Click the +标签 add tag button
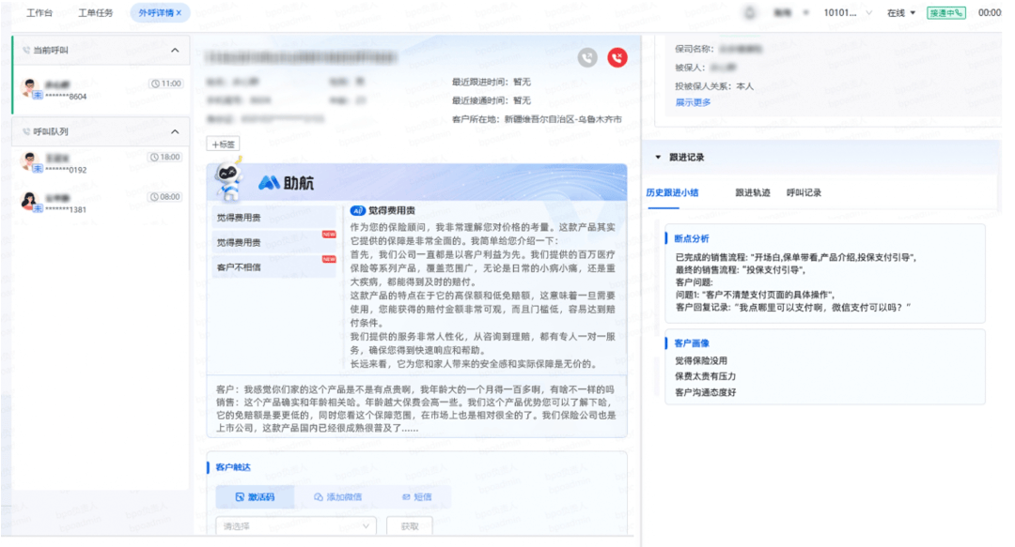This screenshot has height=547, width=1015. tap(224, 144)
